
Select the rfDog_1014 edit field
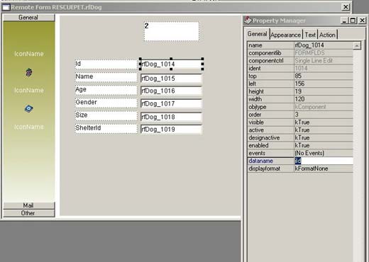[x=171, y=64]
